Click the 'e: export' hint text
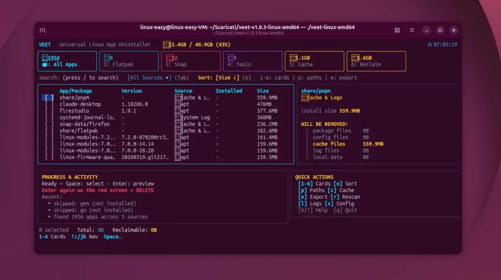This screenshot has height=280, width=501. tap(343, 78)
